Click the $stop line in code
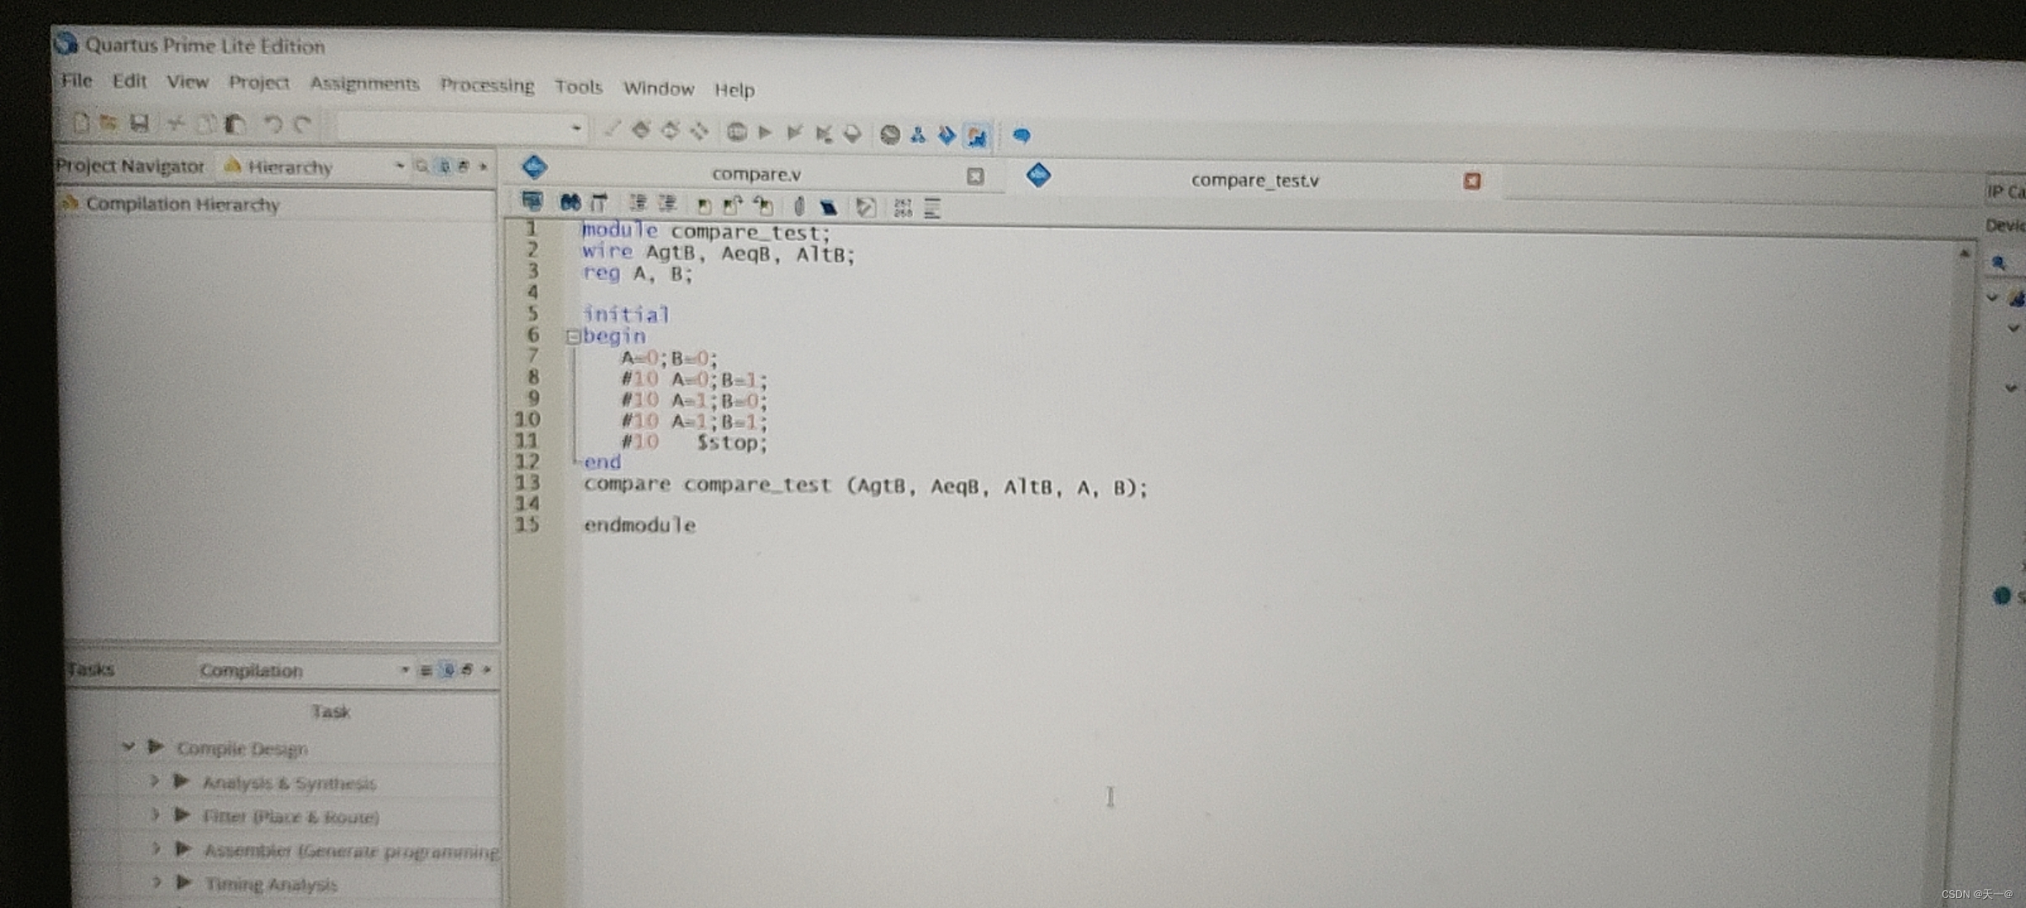Viewport: 2026px width, 908px height. (x=695, y=442)
